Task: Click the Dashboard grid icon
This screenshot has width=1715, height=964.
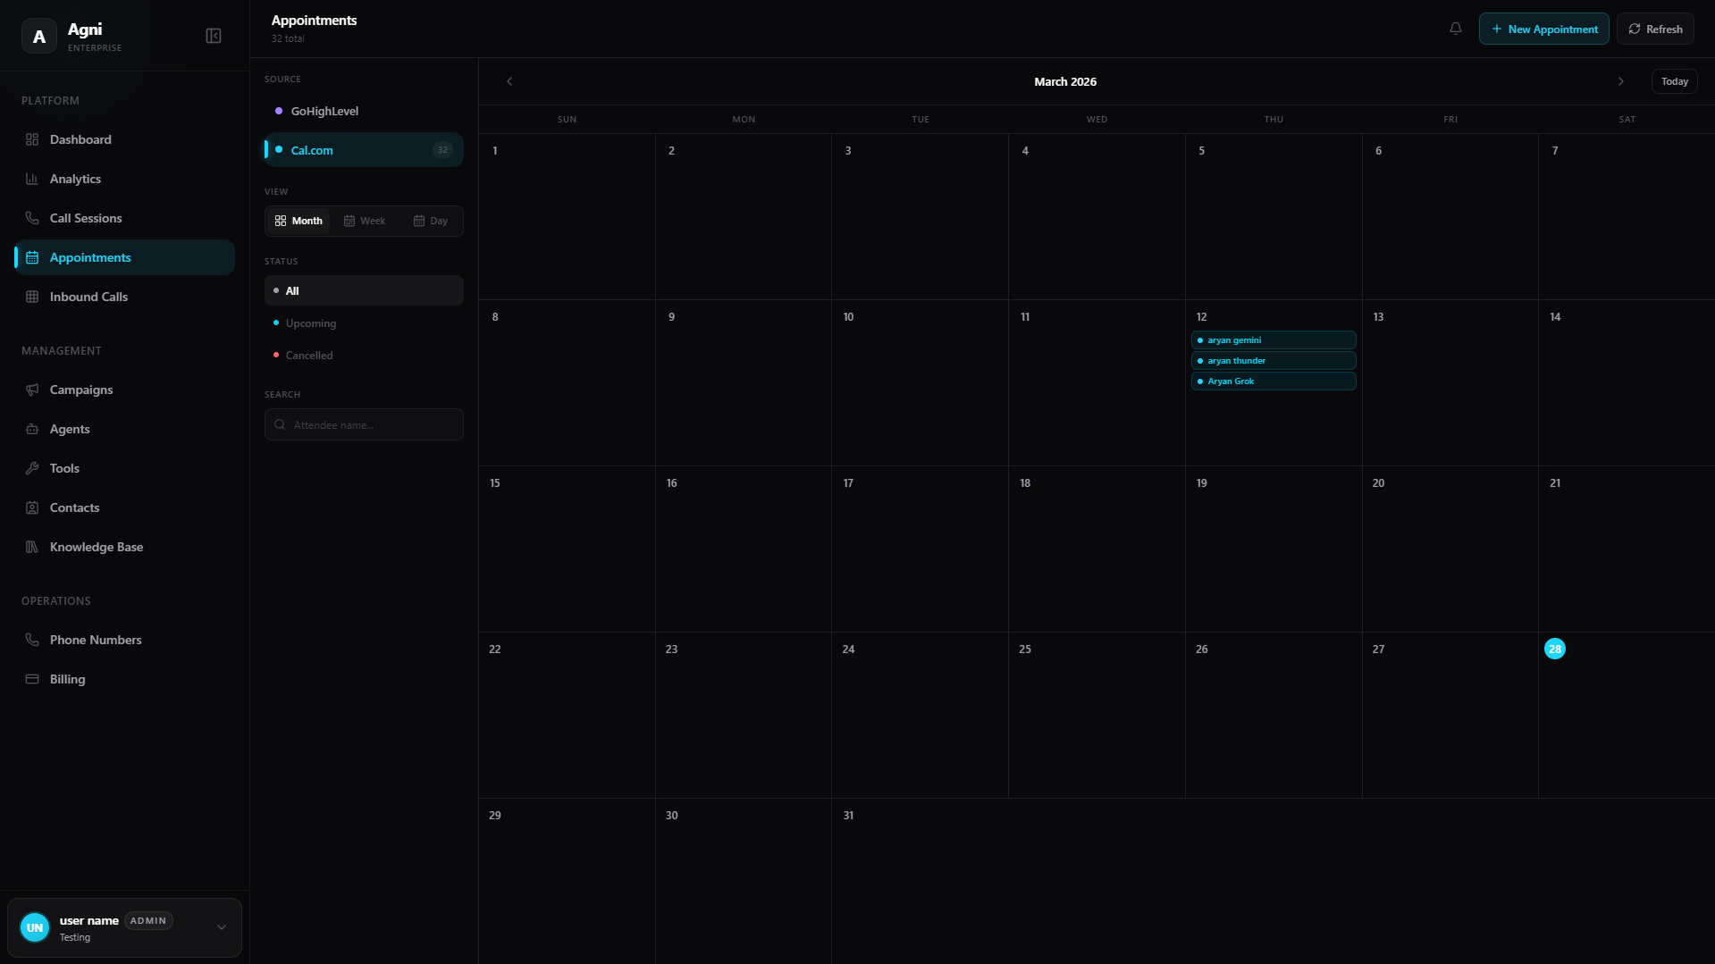Action: coord(32,139)
